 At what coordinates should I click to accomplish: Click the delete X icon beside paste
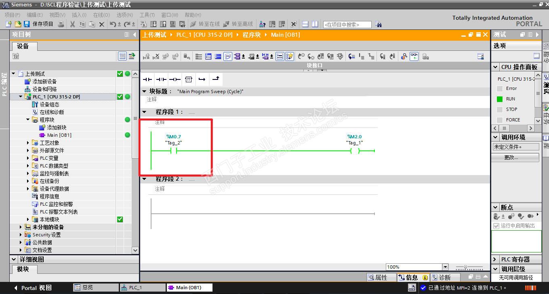102,24
